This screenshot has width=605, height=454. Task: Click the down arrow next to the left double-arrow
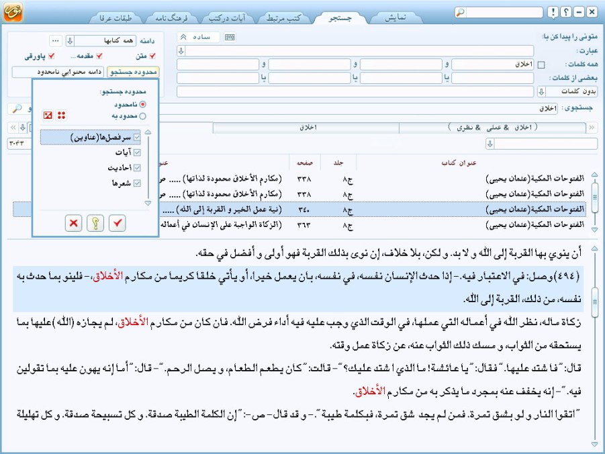point(23,128)
